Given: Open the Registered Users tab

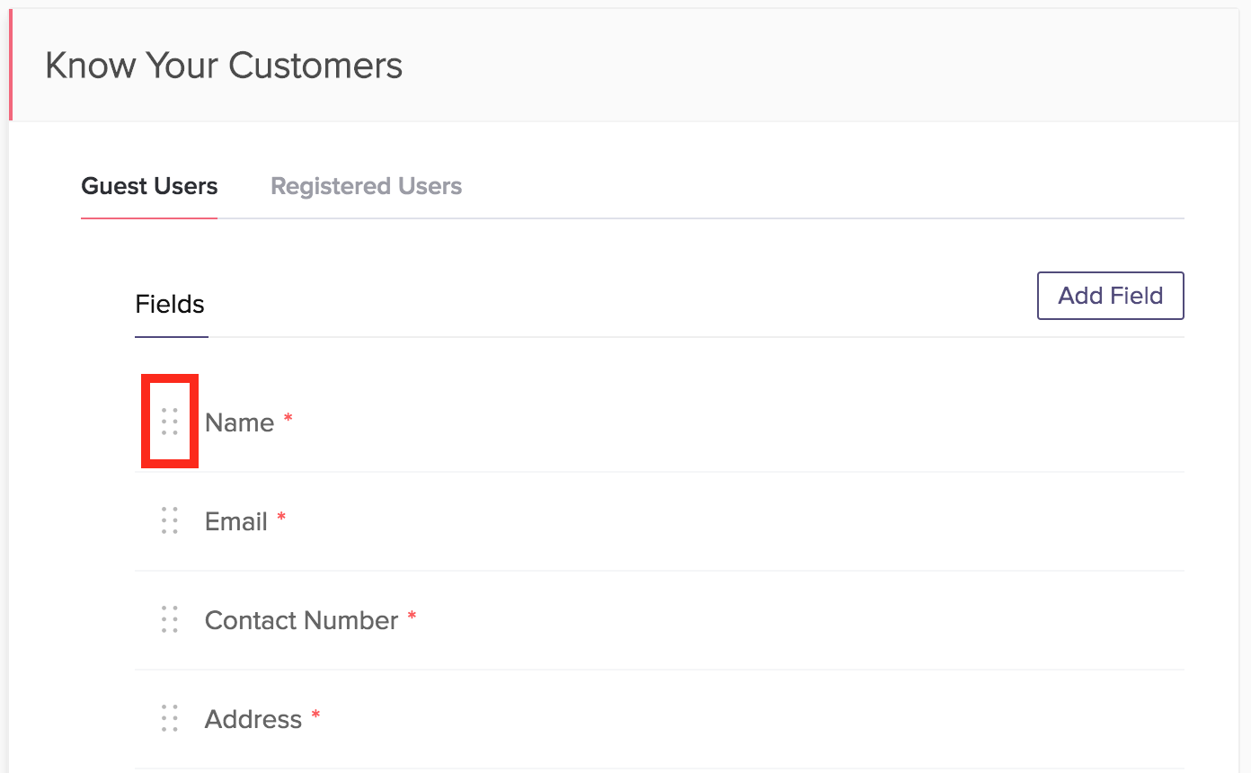Looking at the screenshot, I should point(366,186).
